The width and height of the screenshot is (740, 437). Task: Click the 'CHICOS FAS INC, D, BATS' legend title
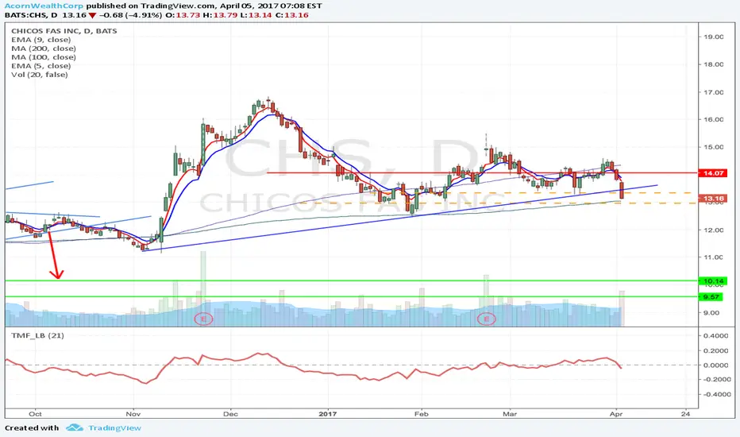point(64,31)
